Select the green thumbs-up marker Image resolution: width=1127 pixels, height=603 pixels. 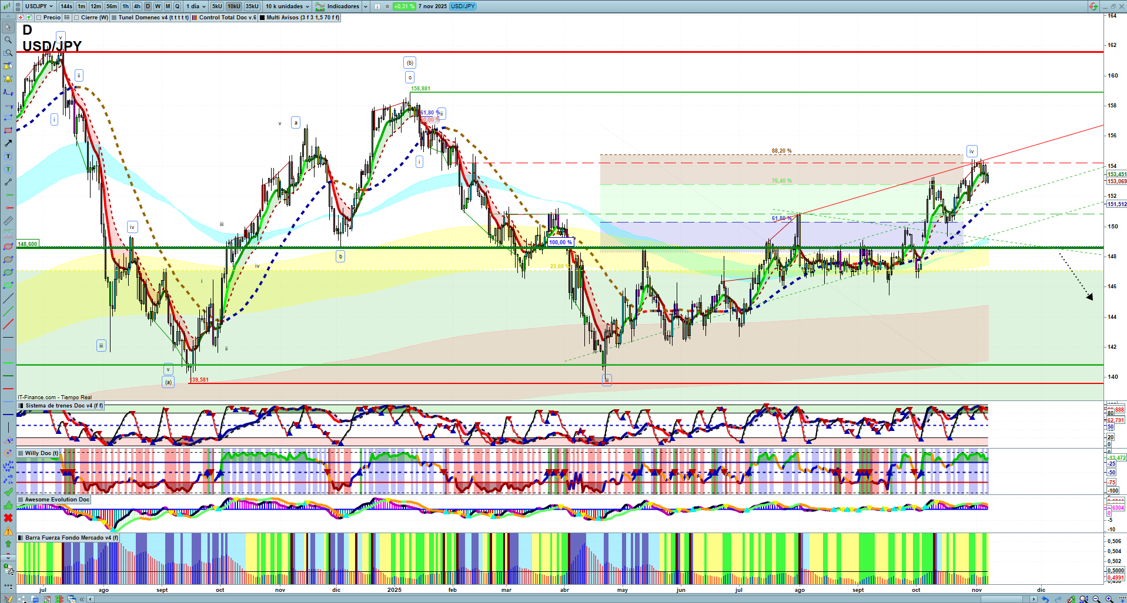(x=8, y=505)
